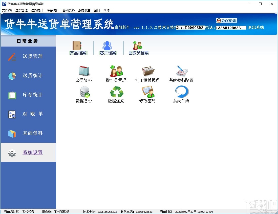
Task: Launch 系统升级 system upgrade
Action: click(181, 95)
